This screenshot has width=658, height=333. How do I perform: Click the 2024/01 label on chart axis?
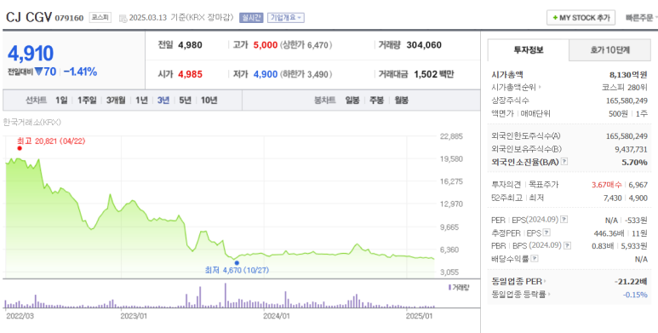click(x=276, y=315)
